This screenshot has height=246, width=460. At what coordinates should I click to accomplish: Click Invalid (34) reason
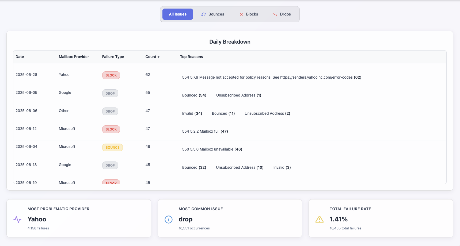pyautogui.click(x=192, y=113)
